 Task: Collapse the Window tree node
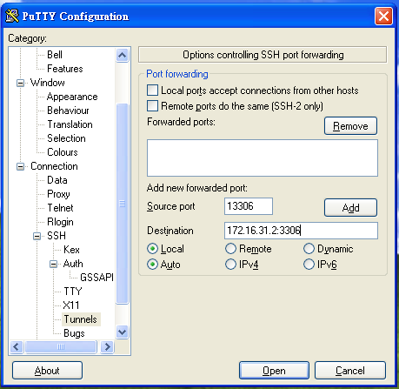(20, 83)
